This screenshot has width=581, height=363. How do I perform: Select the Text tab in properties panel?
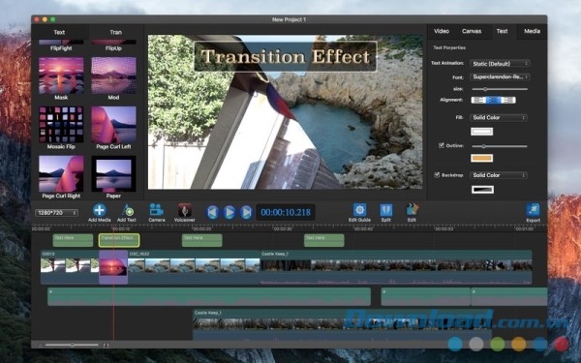(x=502, y=32)
